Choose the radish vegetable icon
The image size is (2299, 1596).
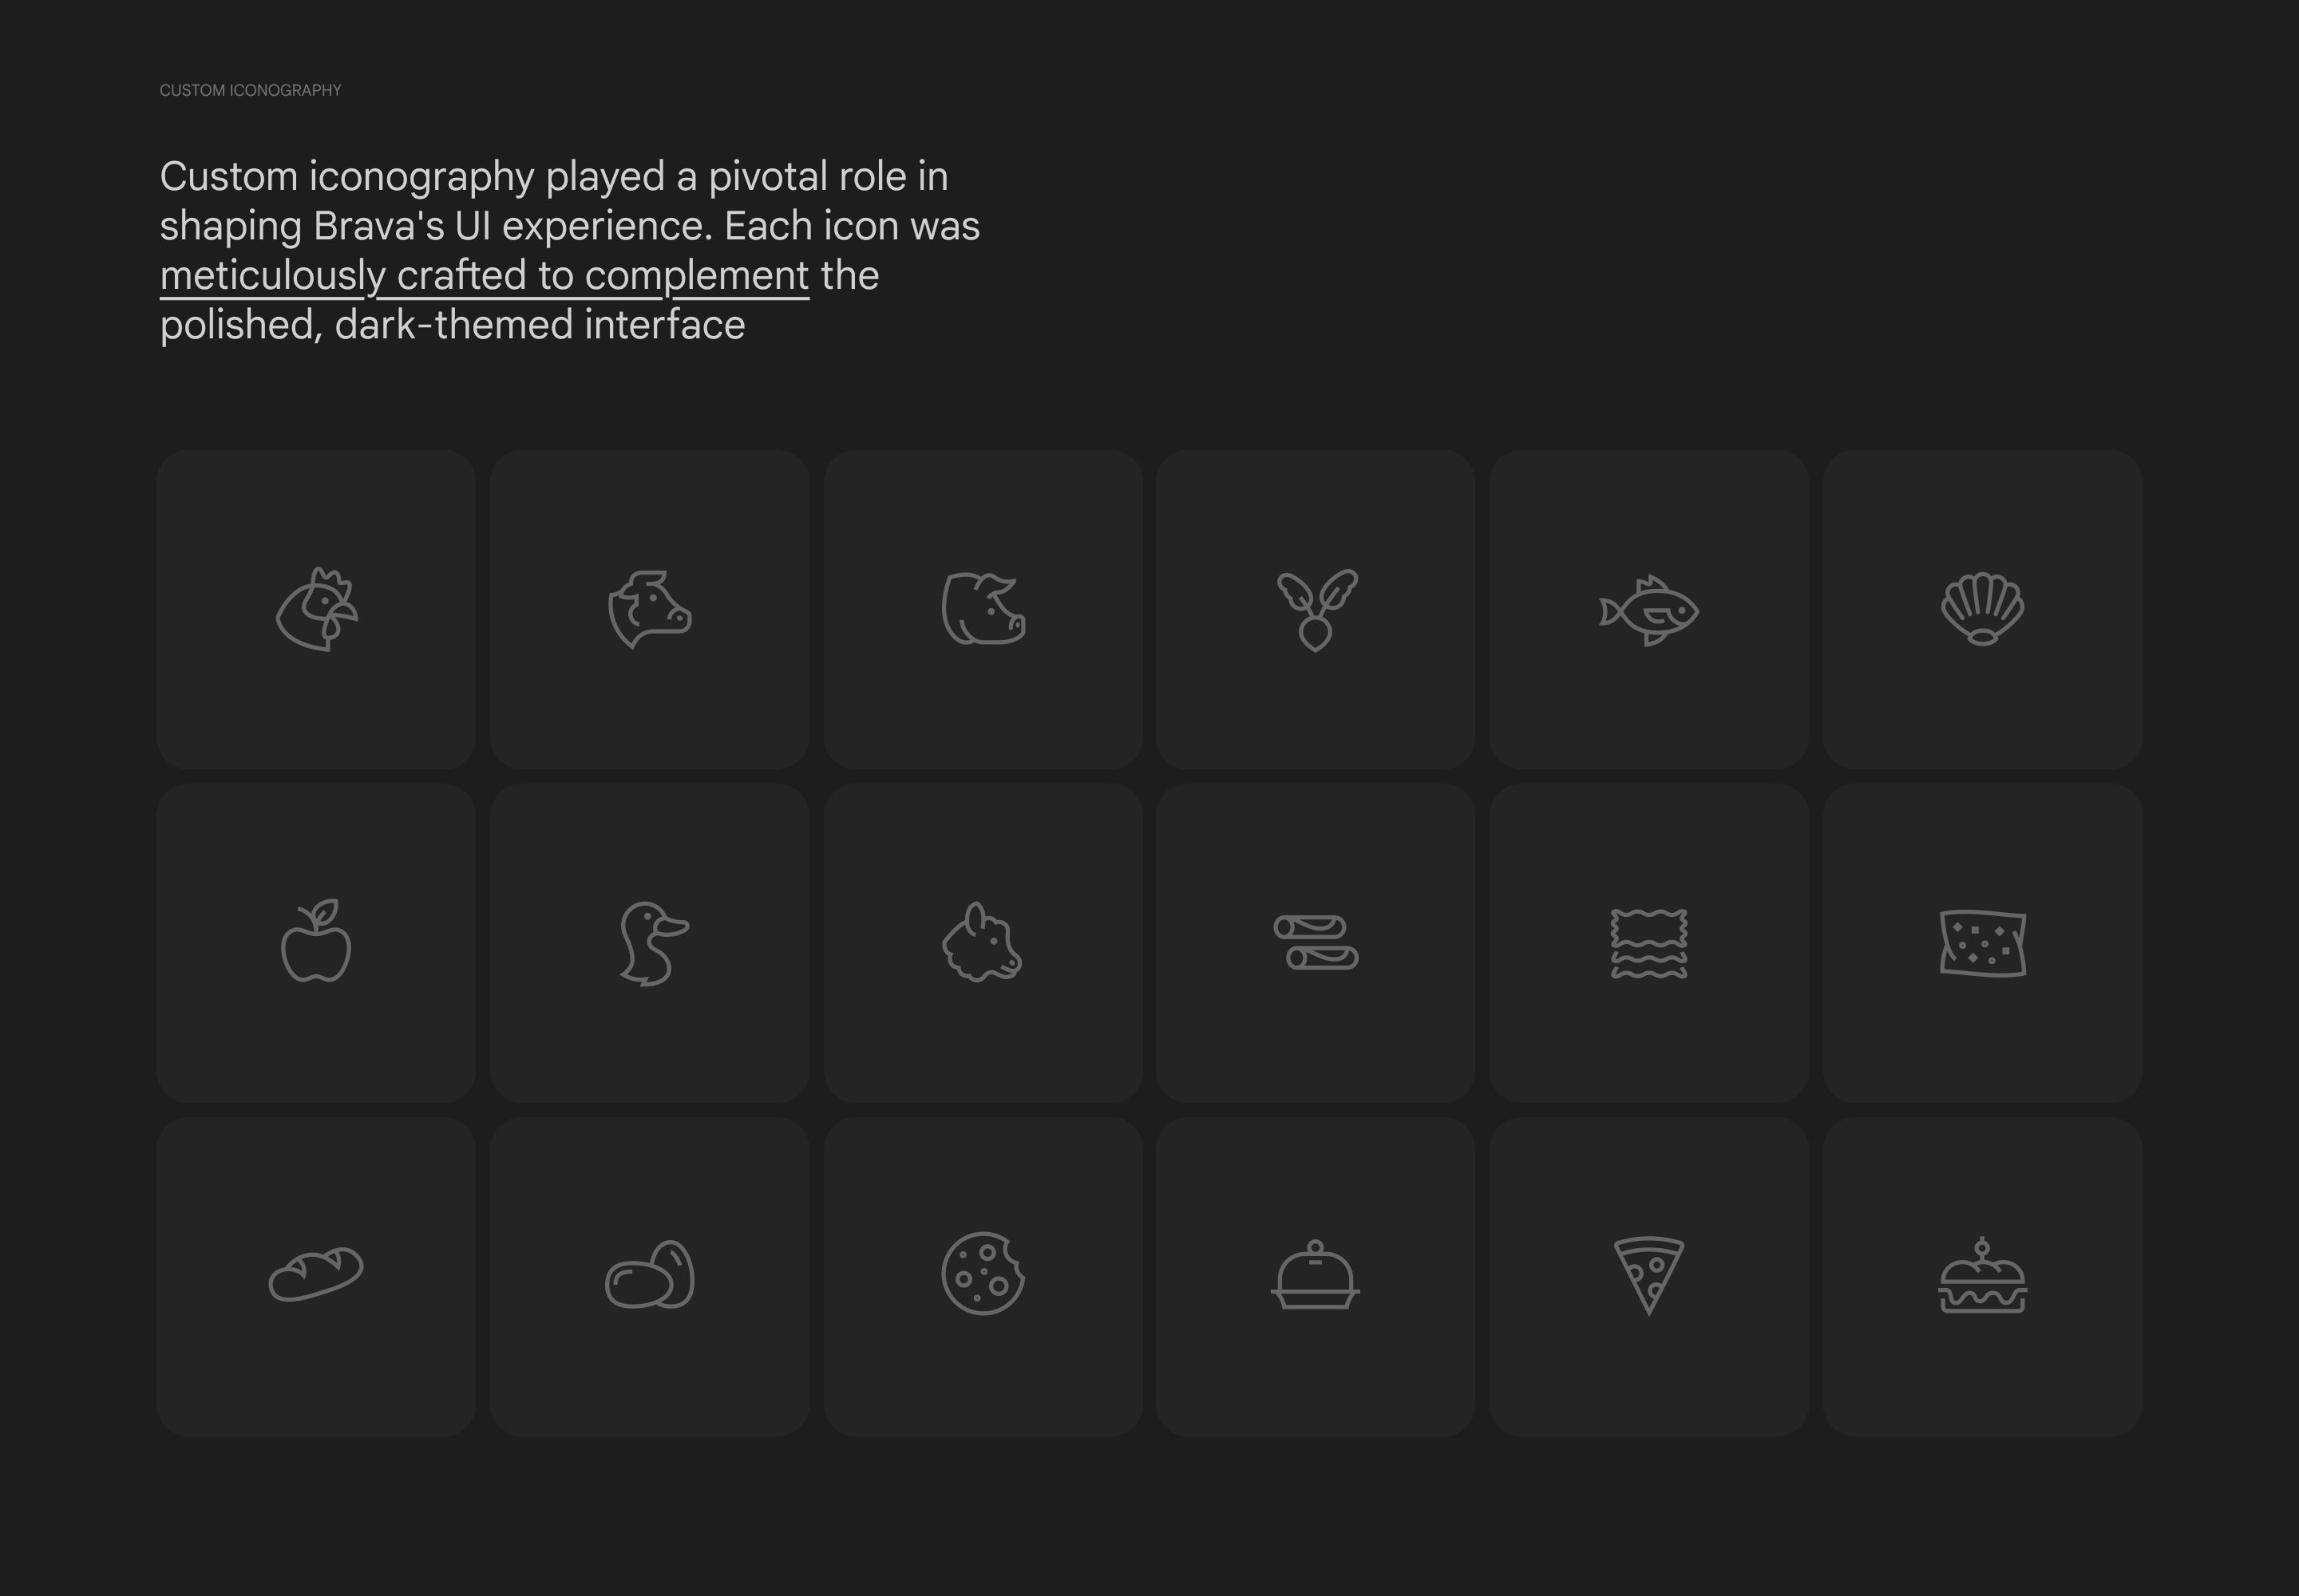(1316, 609)
